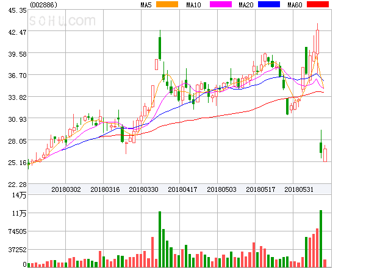366x268 pixels.
Task: Click the 74505 volume axis label
Action: (15, 231)
